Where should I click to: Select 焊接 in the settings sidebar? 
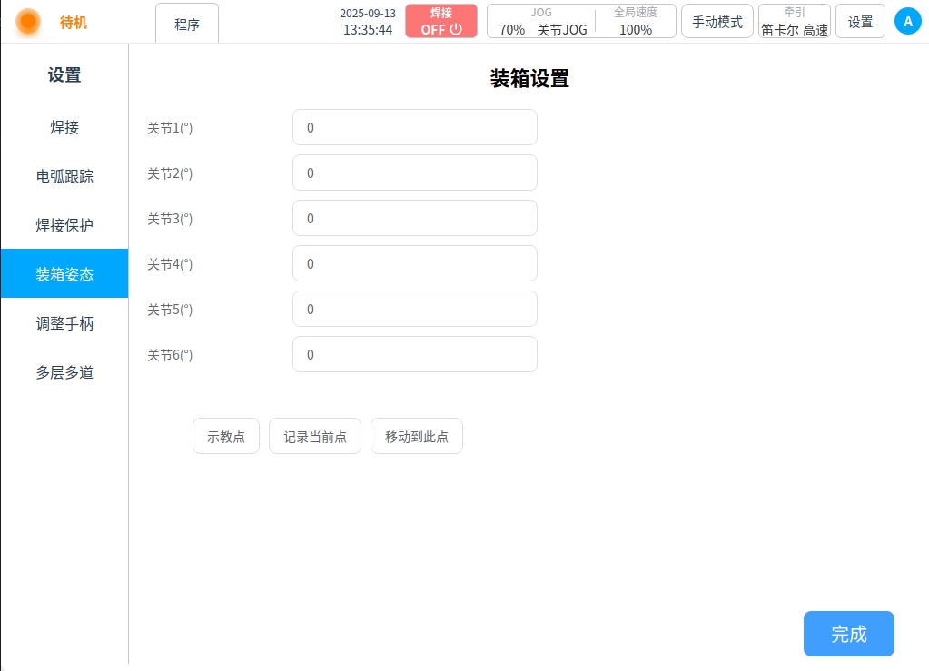64,127
